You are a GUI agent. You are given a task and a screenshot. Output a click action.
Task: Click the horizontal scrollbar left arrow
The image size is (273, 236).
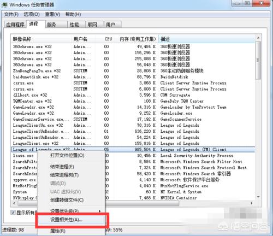[x=14, y=203]
